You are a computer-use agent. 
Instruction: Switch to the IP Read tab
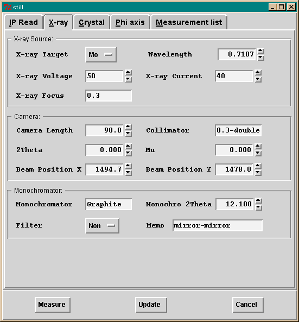pos(23,22)
